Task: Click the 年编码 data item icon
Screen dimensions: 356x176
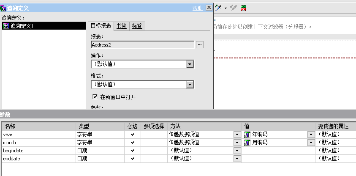Action: [247, 135]
